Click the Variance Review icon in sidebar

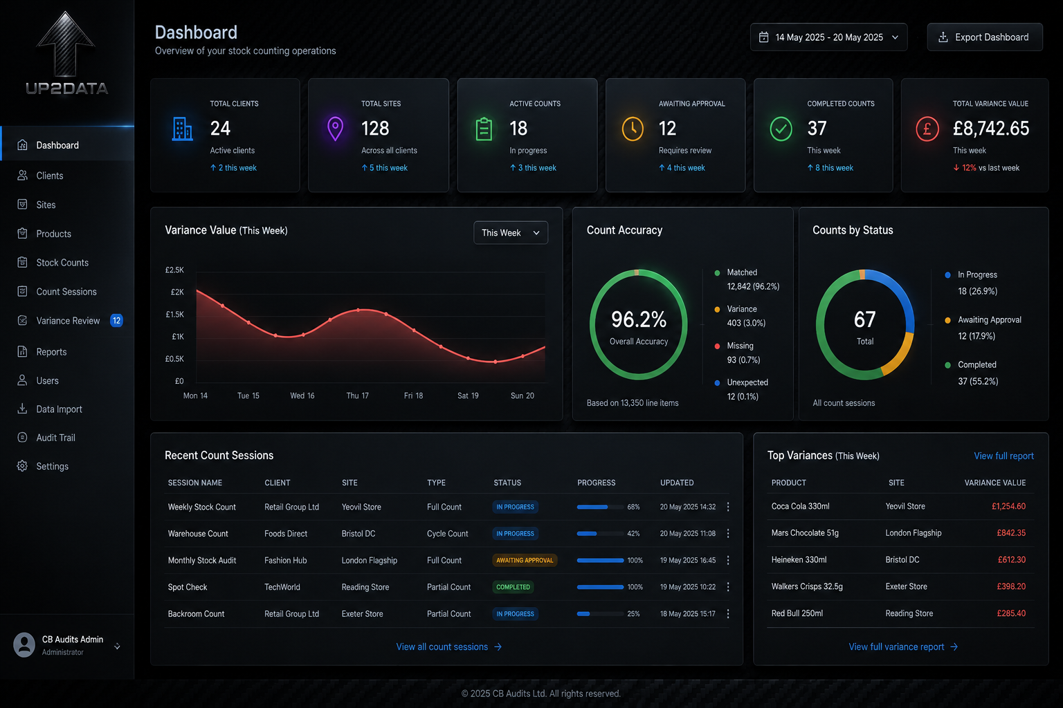point(22,321)
